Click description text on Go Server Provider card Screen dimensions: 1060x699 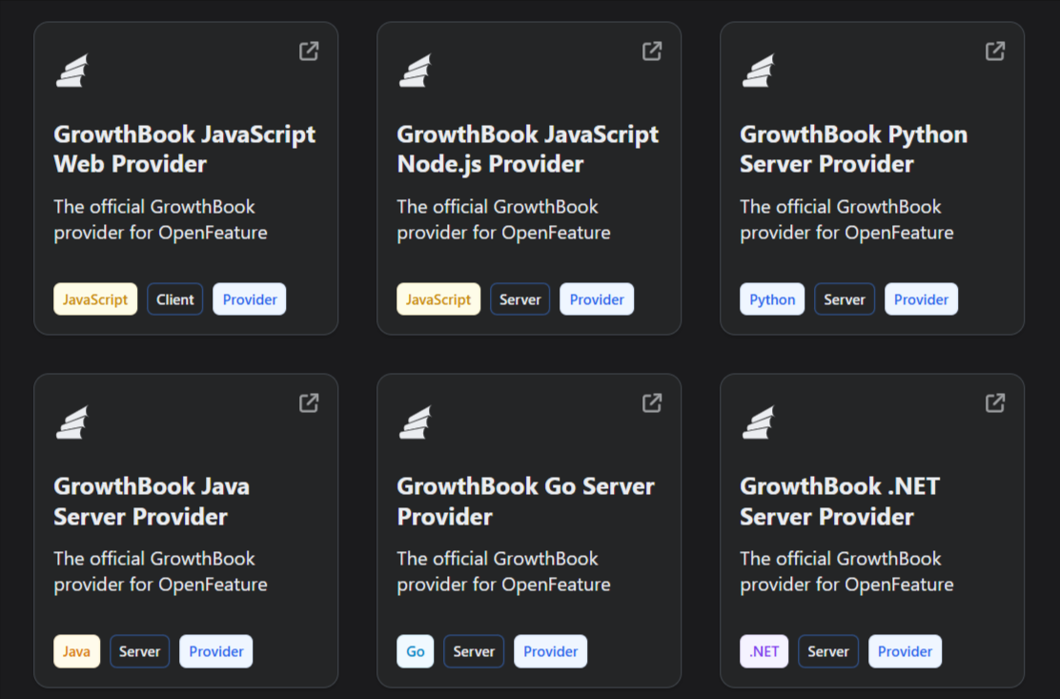503,572
